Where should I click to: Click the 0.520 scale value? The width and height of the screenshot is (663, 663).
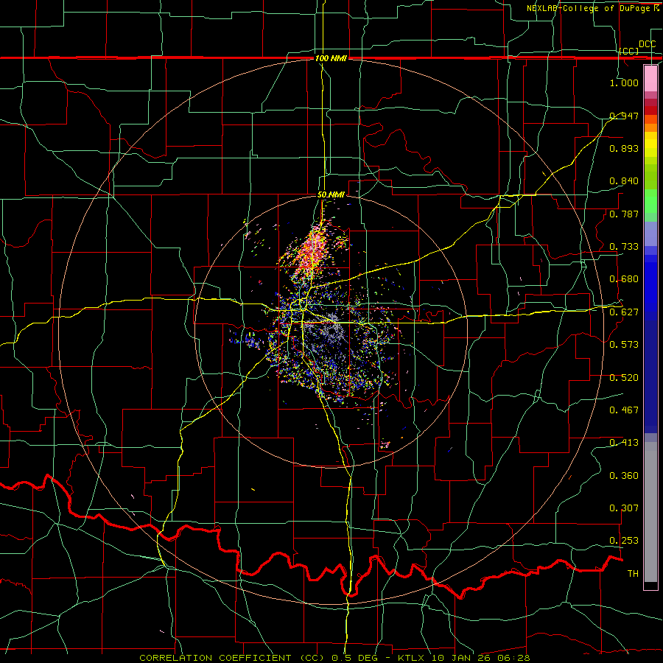(x=624, y=378)
